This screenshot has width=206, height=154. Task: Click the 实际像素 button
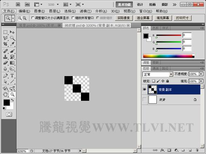124,18
